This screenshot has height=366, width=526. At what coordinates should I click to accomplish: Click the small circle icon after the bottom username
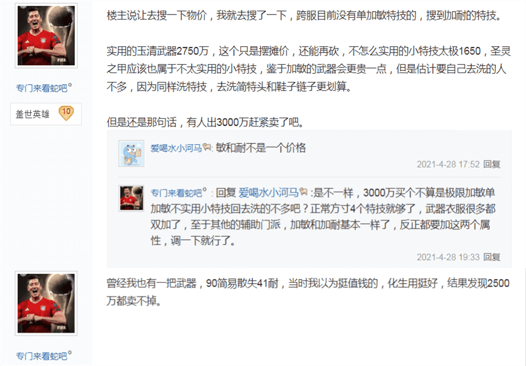pyautogui.click(x=70, y=353)
